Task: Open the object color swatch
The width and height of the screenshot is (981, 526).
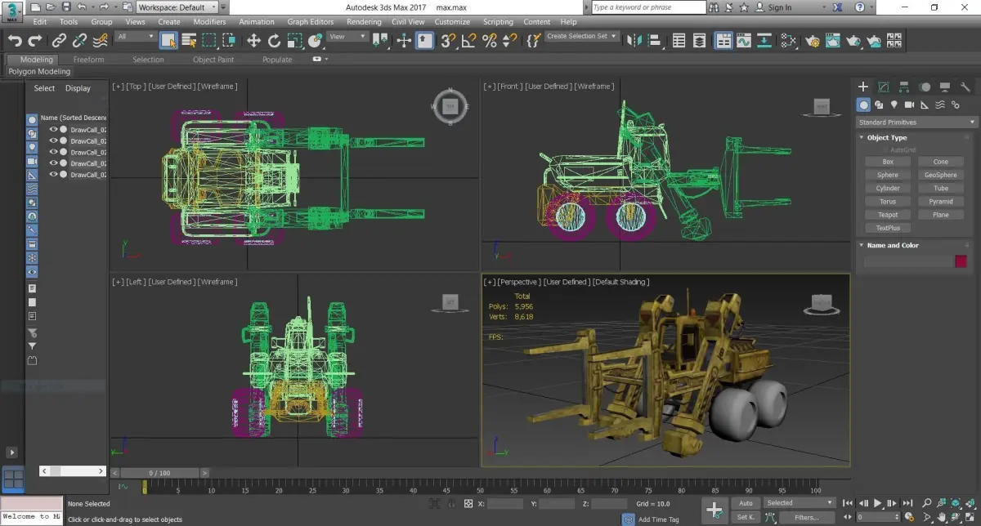Action: click(x=961, y=261)
